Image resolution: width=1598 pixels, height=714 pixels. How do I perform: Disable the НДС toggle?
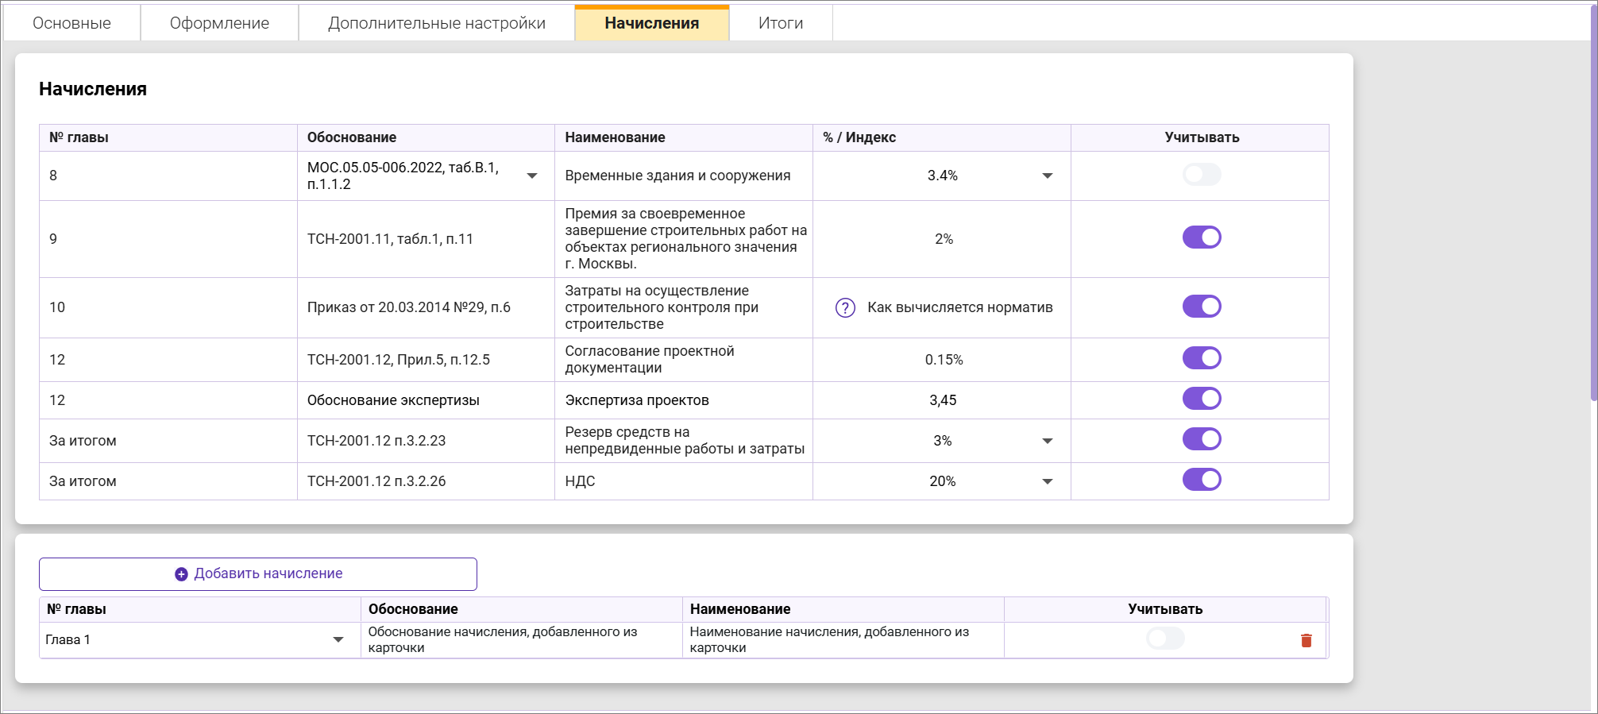1201,480
